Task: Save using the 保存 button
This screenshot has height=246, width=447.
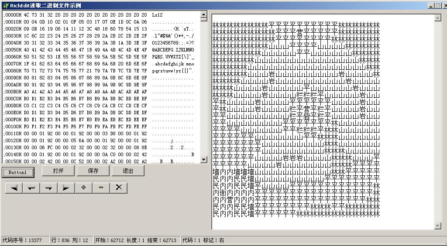Action: pyautogui.click(x=93, y=171)
